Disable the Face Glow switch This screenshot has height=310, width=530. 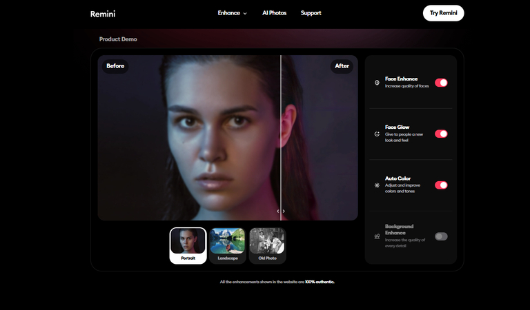coord(441,134)
